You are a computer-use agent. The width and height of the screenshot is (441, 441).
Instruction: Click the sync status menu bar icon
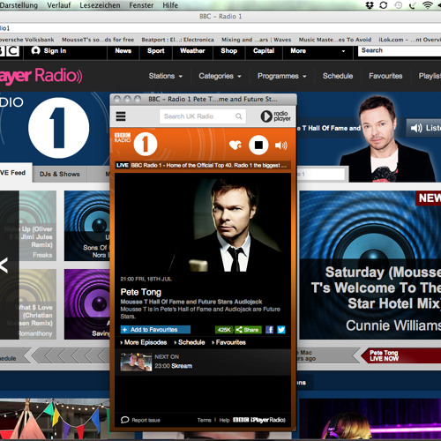coord(384,5)
